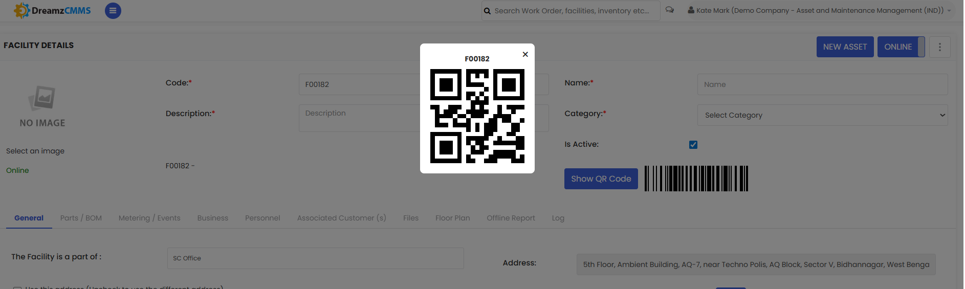Screen dimensions: 965x289
Task: Click the Address field with 5th Floor
Action: pyautogui.click(x=756, y=264)
